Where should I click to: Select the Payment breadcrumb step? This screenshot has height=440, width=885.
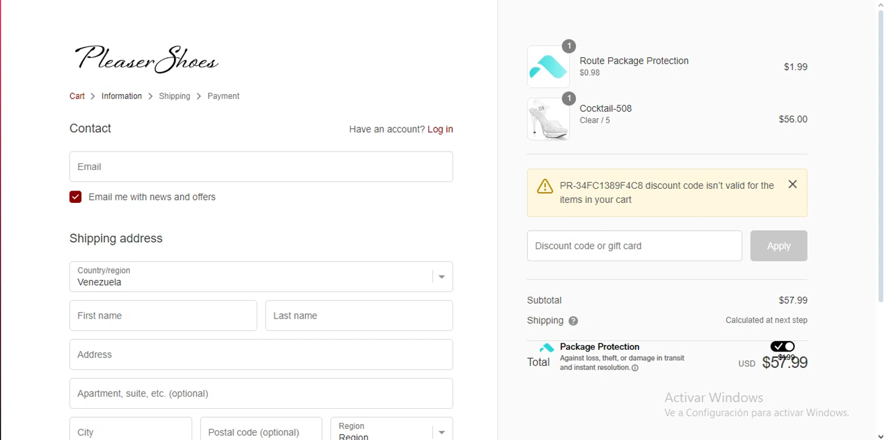[223, 96]
